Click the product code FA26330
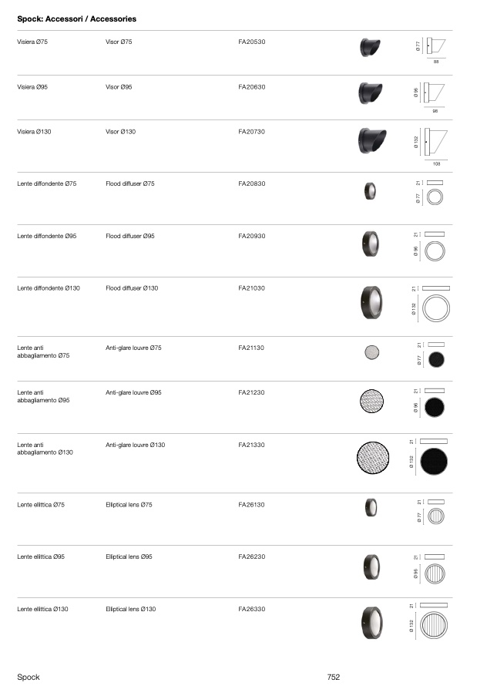 tap(252, 609)
